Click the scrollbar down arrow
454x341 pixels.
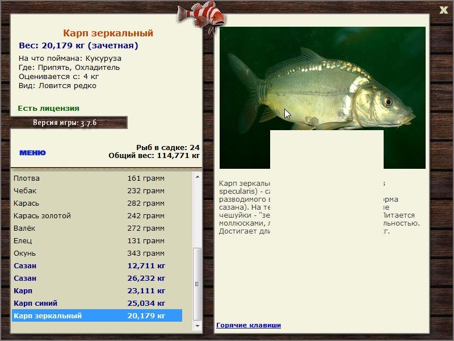click(x=197, y=326)
